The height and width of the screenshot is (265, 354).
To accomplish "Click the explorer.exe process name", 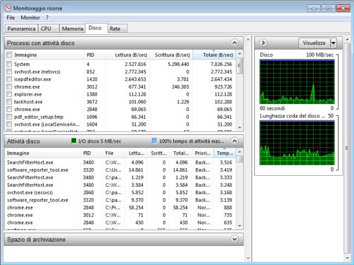I will (28, 94).
